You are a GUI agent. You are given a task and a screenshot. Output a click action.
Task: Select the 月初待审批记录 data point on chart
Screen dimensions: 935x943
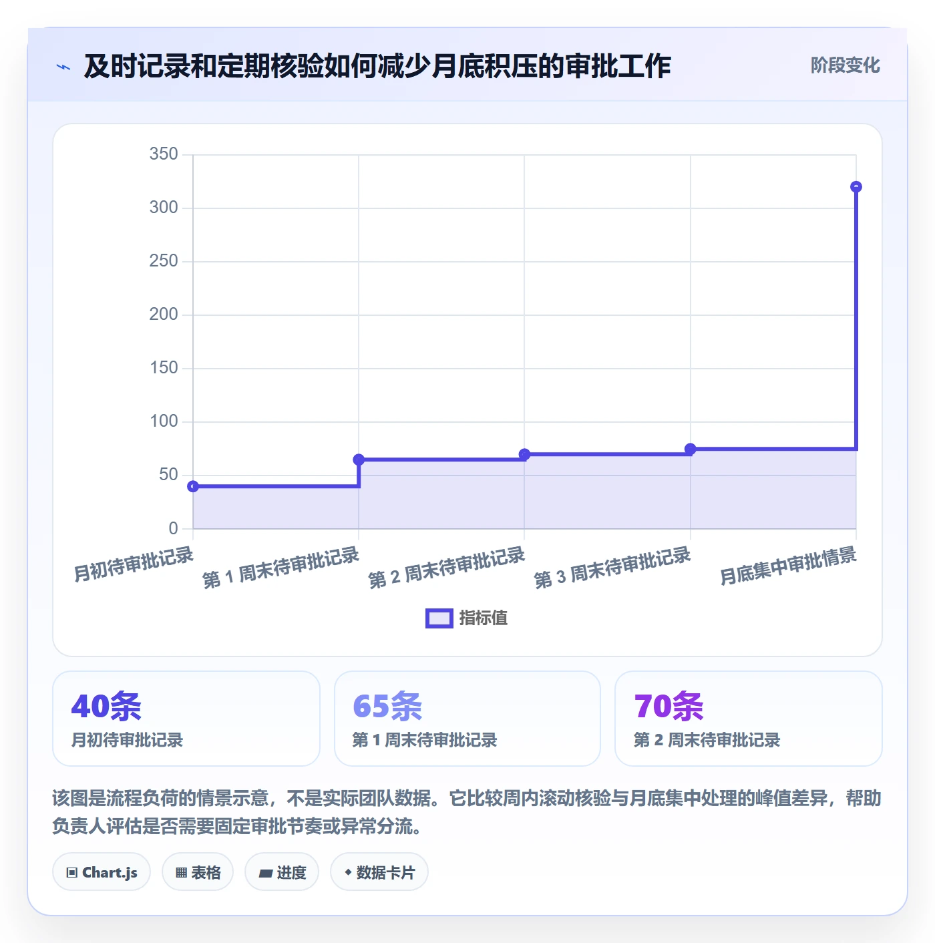coord(193,486)
